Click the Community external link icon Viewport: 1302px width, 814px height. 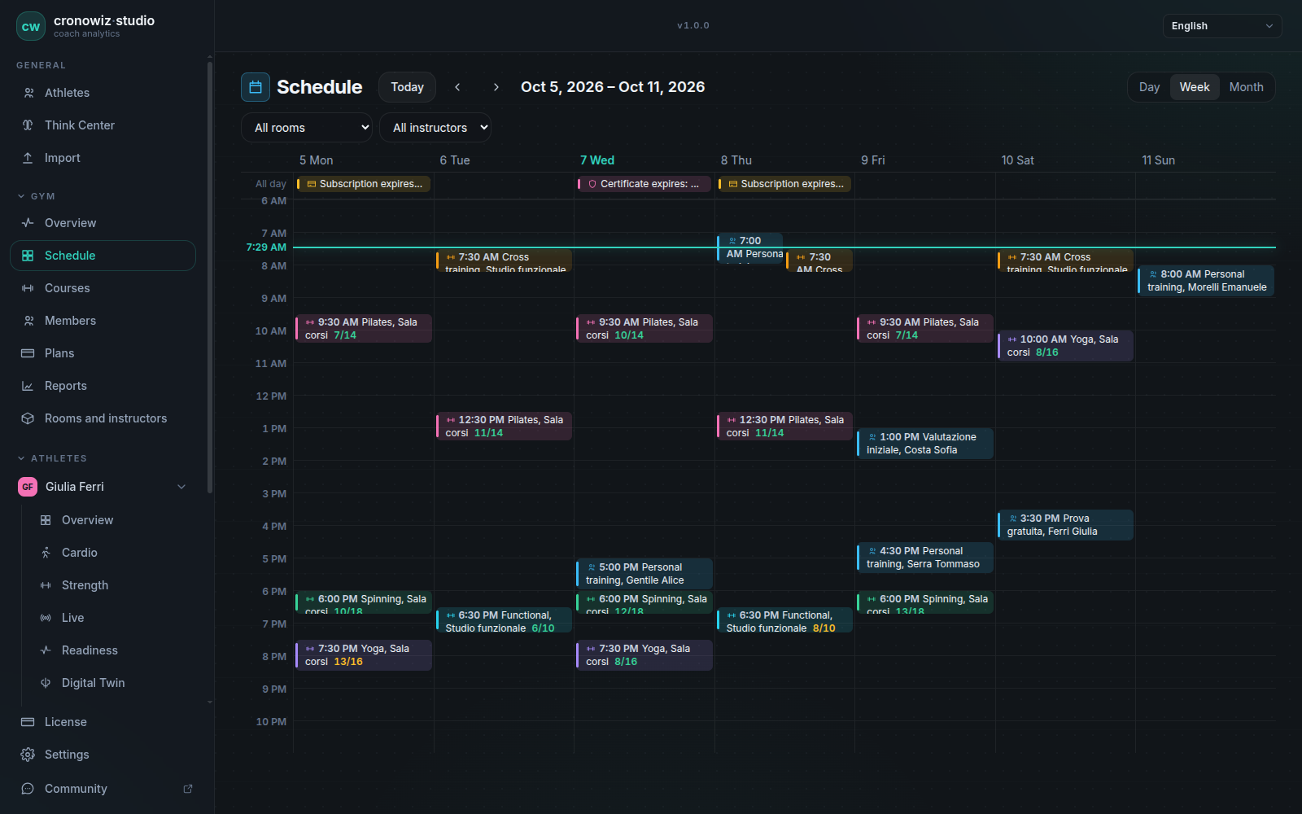(x=188, y=789)
